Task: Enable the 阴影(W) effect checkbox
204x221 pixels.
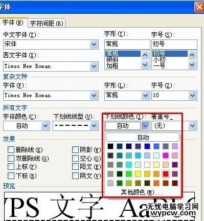Action: (x=75, y=150)
